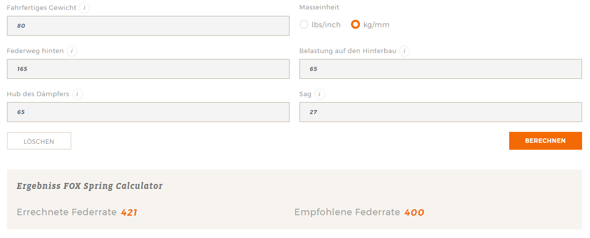Select the lbs/inch radio button
Viewport: 590px width, 238px height.
[x=304, y=24]
